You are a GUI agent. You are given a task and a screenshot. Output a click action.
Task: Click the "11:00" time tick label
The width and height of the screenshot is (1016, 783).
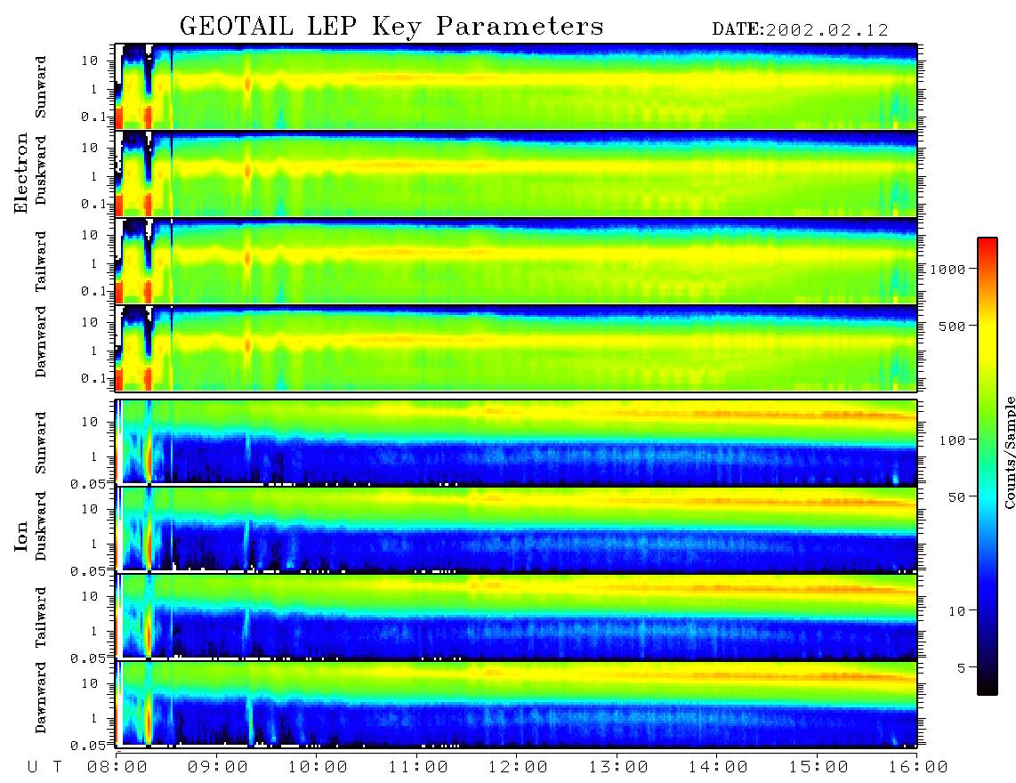418,768
